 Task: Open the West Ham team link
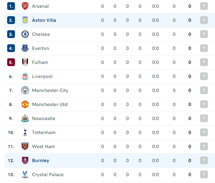pyautogui.click(x=43, y=147)
